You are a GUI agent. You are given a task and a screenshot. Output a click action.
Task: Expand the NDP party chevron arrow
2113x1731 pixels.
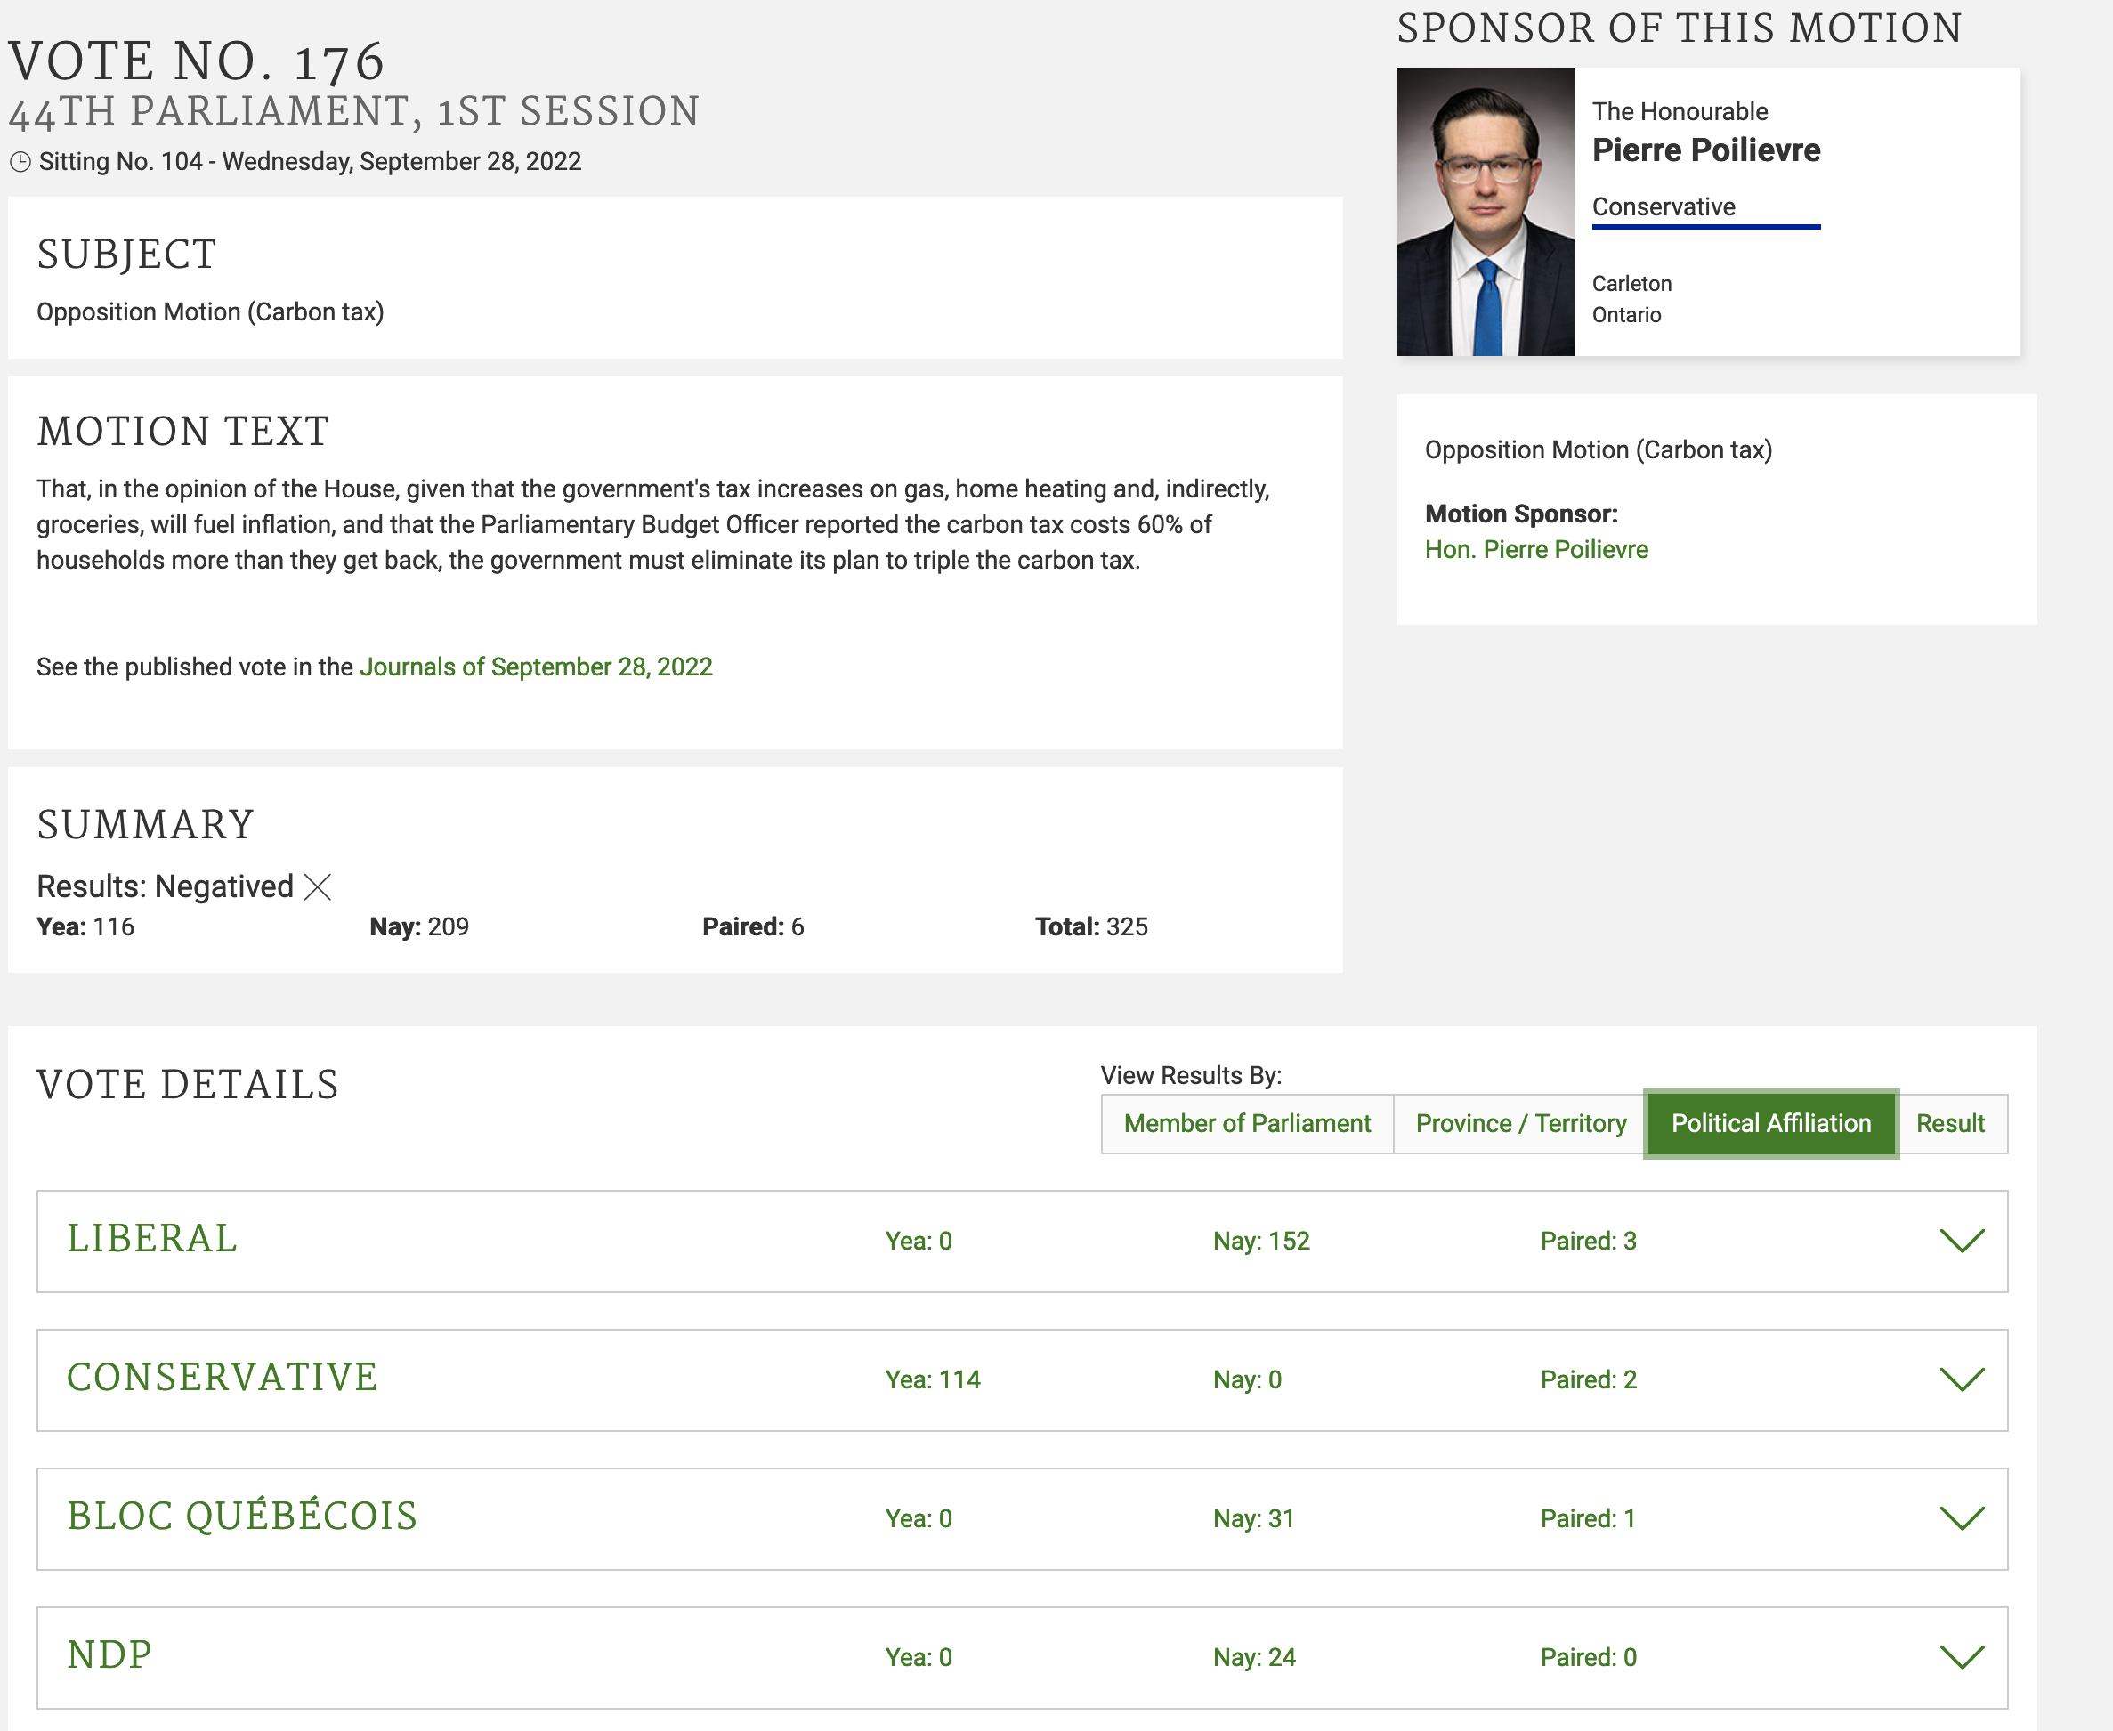[x=1962, y=1656]
